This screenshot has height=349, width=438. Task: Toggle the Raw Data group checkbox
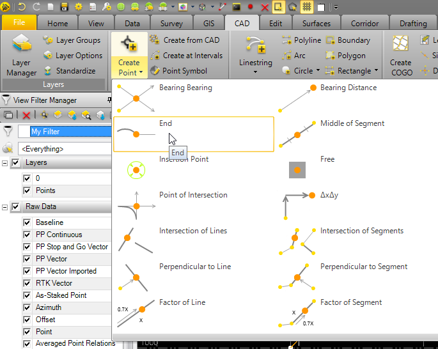coord(15,207)
